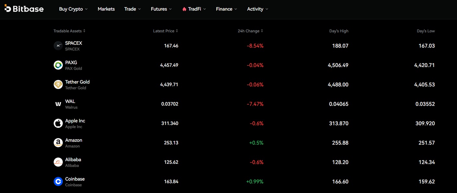Click the Tether Gold coin icon
Image resolution: width=457 pixels, height=193 pixels.
click(58, 85)
